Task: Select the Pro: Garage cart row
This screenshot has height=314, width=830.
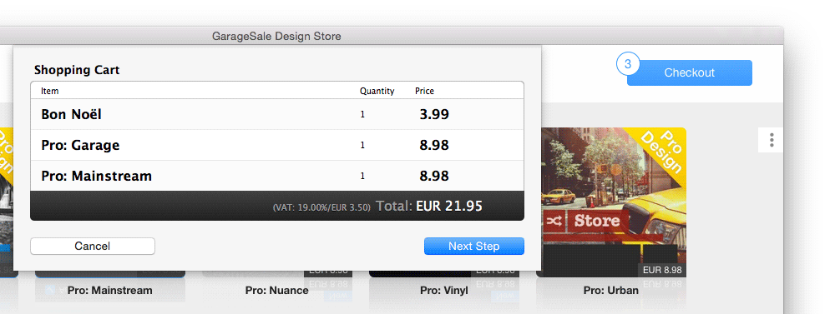Action: (277, 145)
